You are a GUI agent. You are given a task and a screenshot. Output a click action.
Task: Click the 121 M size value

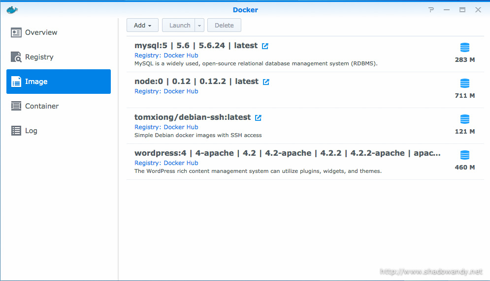465,132
